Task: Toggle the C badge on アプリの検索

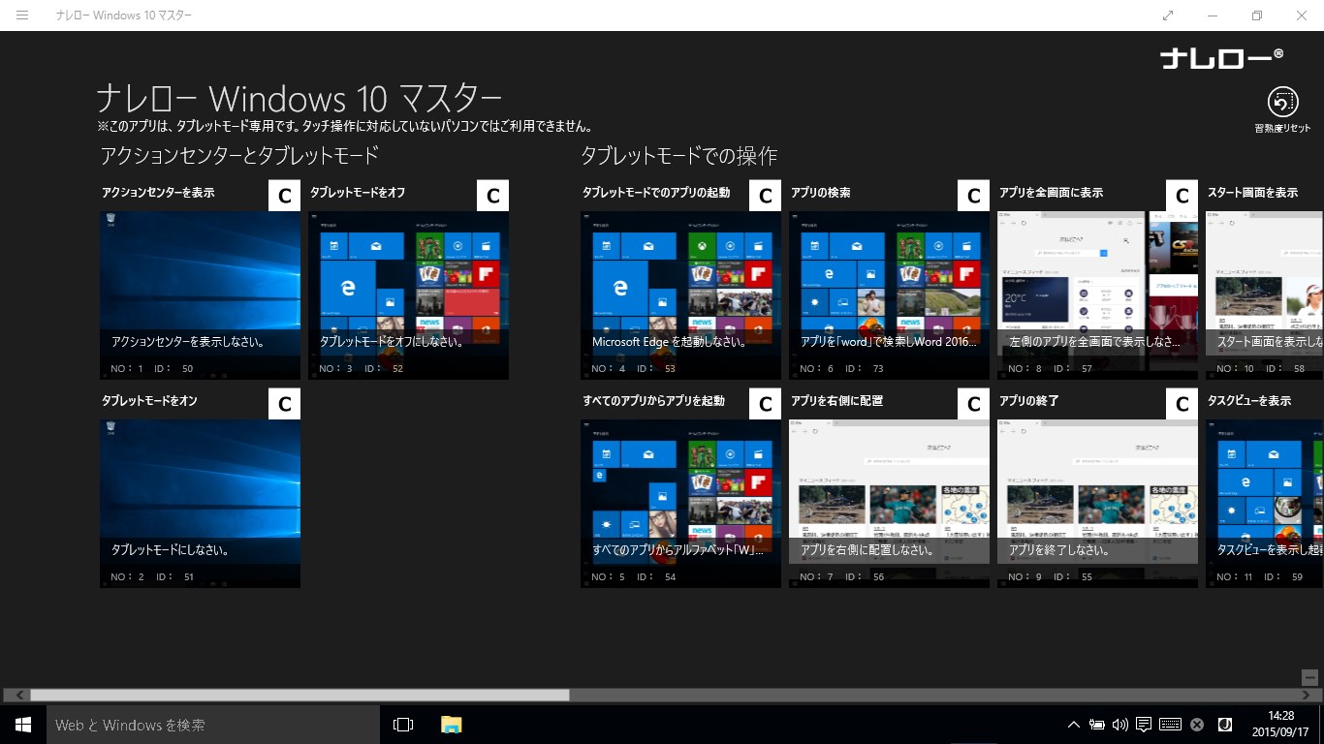Action: tap(973, 195)
